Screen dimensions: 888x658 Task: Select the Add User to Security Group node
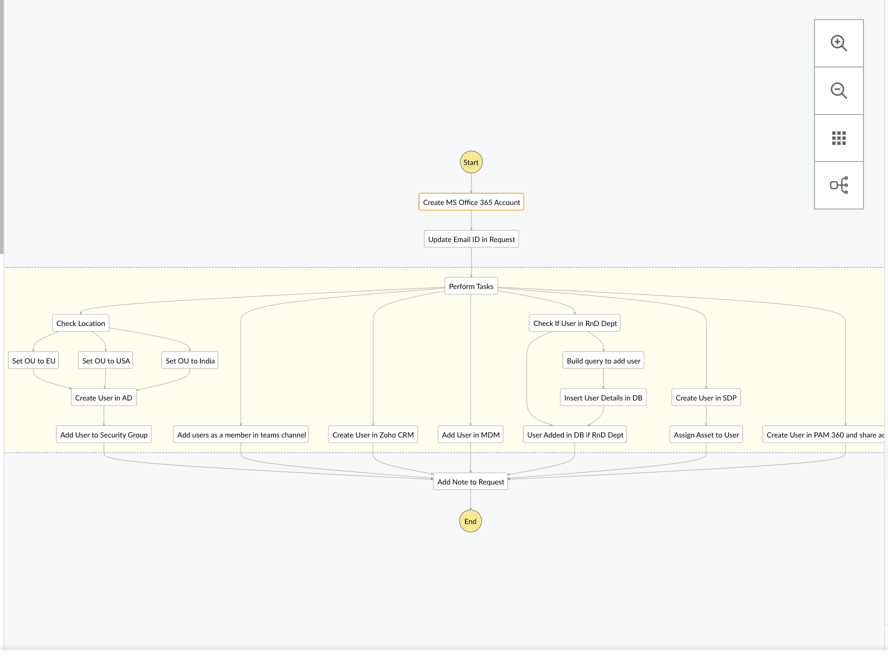click(103, 434)
